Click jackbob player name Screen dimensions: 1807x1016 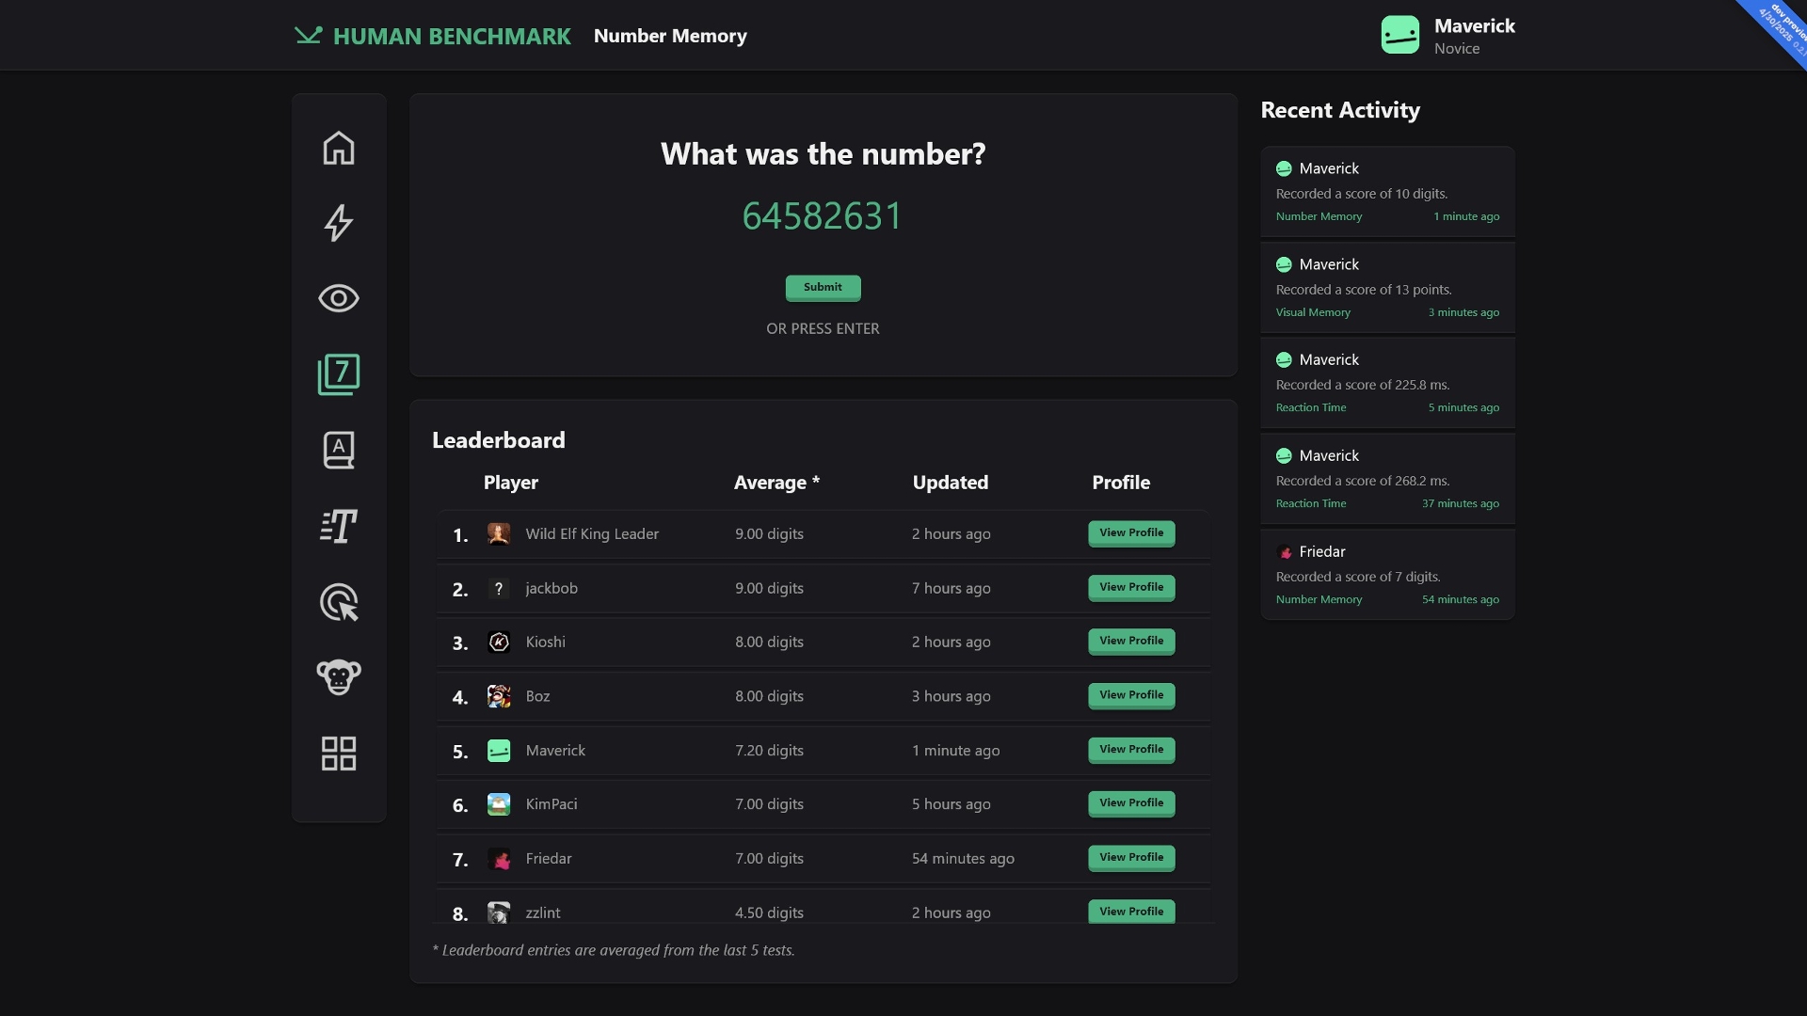pos(552,589)
